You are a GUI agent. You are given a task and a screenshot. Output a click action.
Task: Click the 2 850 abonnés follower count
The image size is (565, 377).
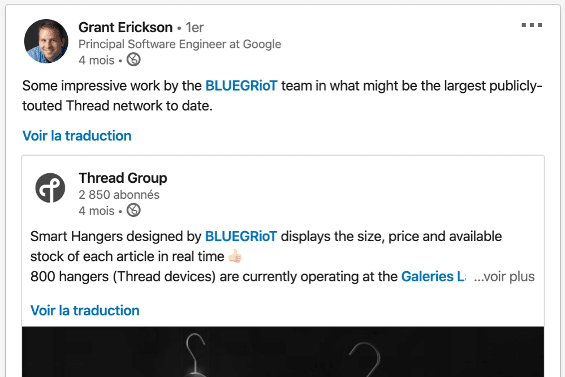click(119, 195)
